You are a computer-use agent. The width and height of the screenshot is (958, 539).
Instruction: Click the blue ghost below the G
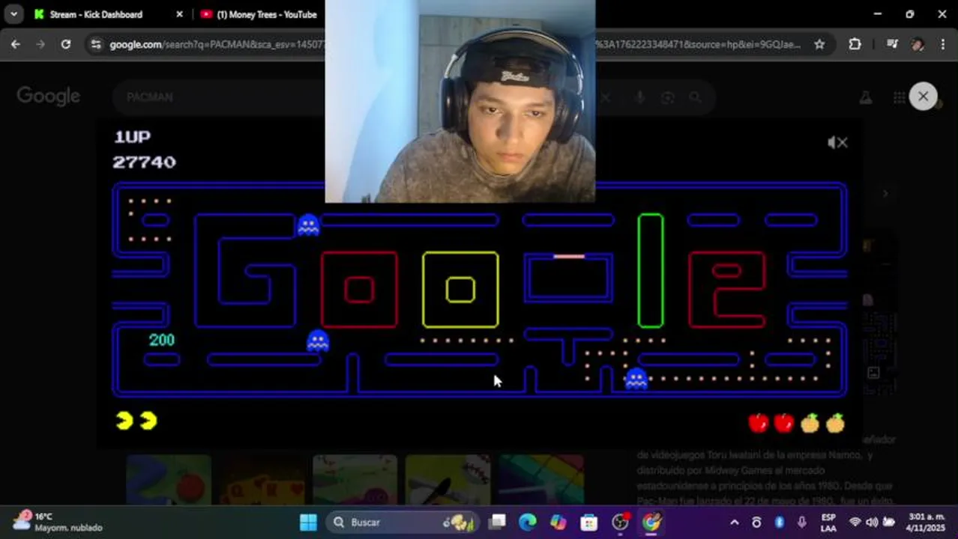coord(318,341)
